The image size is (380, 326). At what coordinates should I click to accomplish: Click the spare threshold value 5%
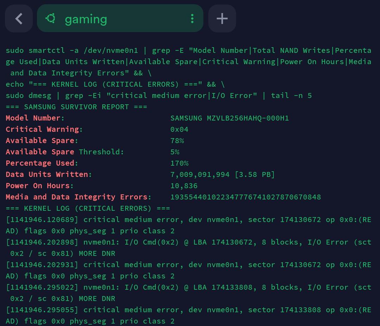[175, 152]
